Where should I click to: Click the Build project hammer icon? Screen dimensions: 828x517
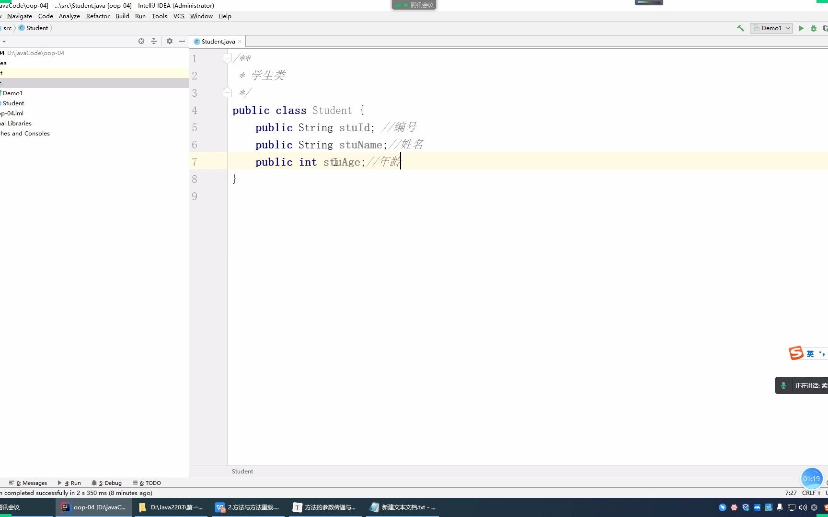[740, 28]
